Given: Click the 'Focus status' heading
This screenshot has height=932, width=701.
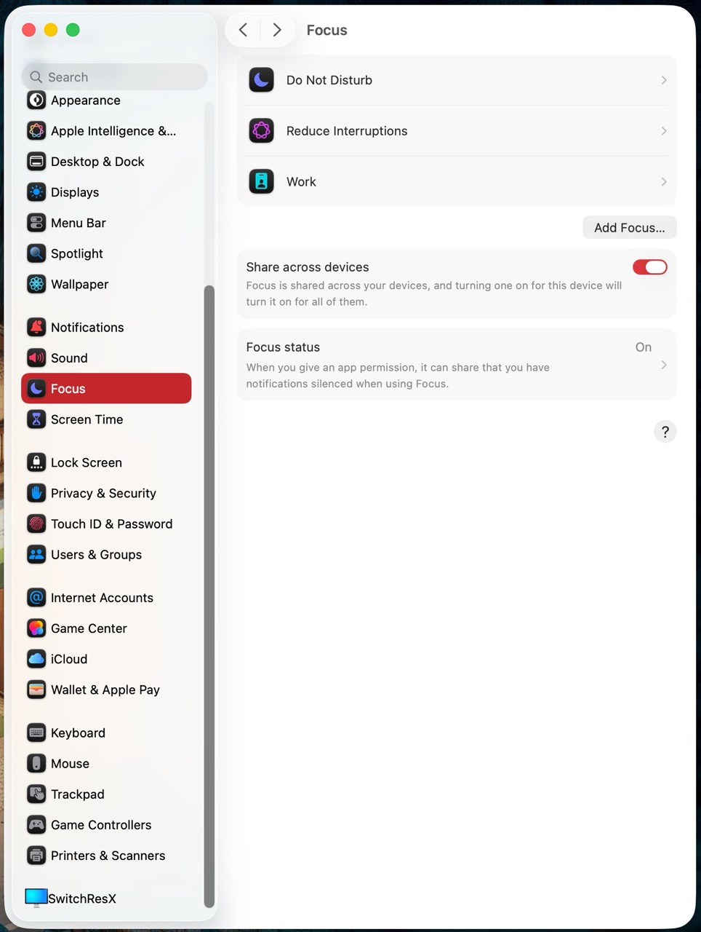Looking at the screenshot, I should 283,347.
